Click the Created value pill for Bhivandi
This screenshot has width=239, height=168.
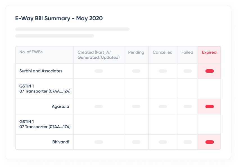coord(99,142)
